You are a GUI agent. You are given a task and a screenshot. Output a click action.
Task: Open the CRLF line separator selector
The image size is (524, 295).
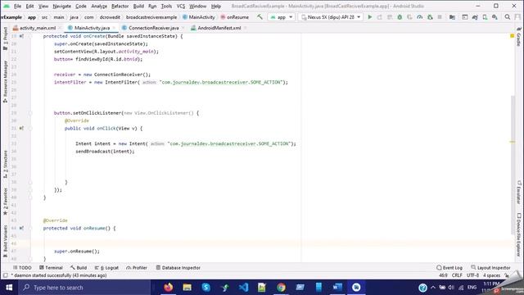[x=457, y=275]
